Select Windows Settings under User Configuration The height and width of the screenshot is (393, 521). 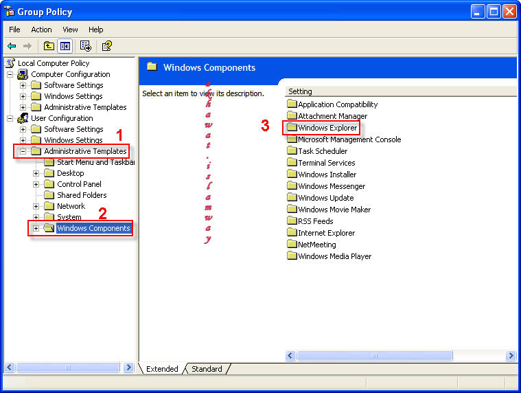click(73, 140)
